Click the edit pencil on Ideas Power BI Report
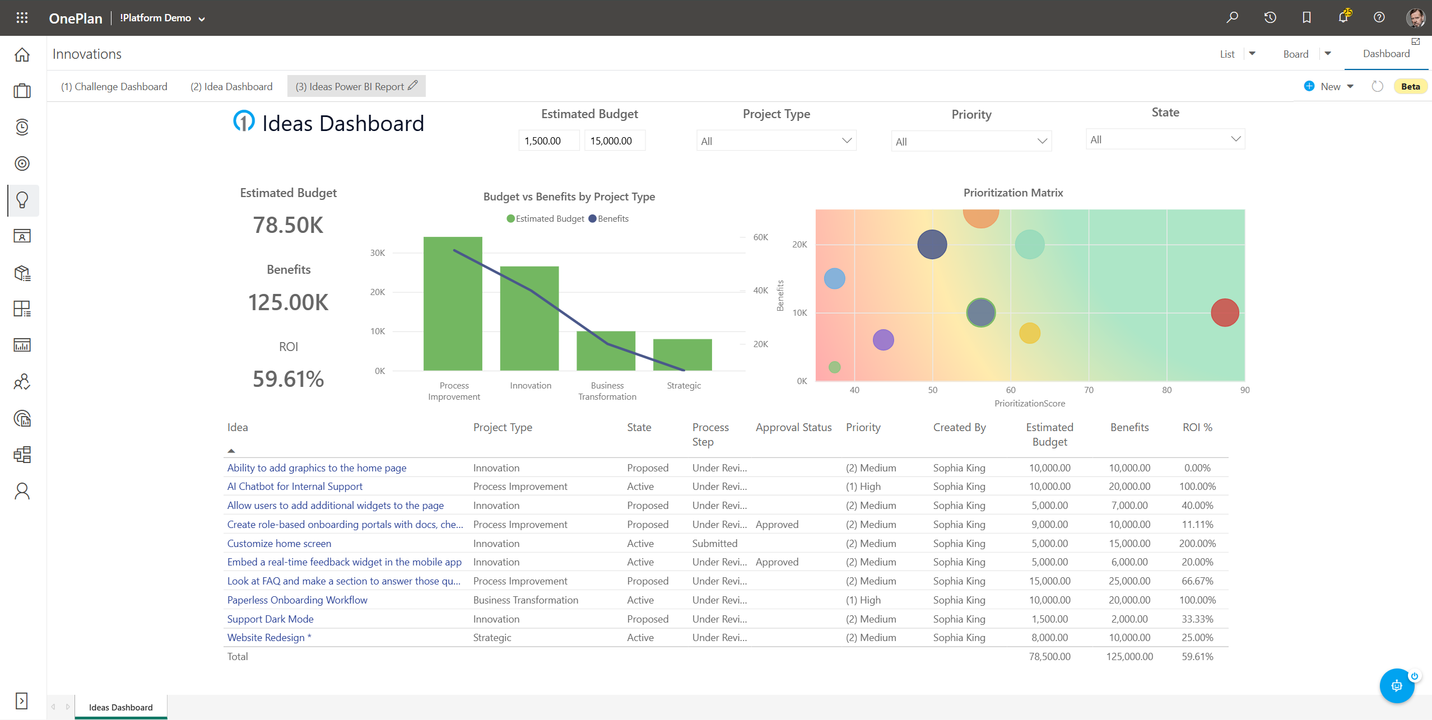1432x720 pixels. (413, 86)
